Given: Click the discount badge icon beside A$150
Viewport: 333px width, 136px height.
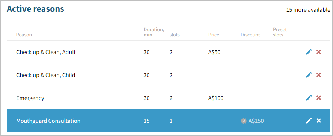Looking at the screenshot, I should pos(243,121).
